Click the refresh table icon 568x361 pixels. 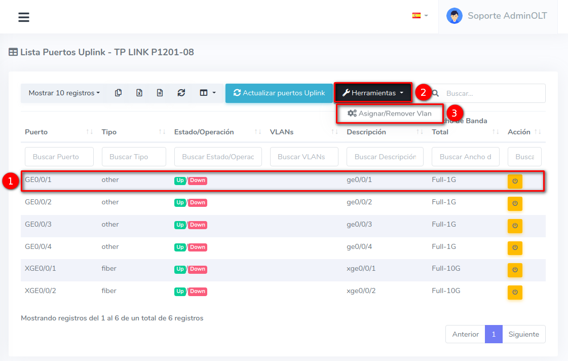pos(181,93)
